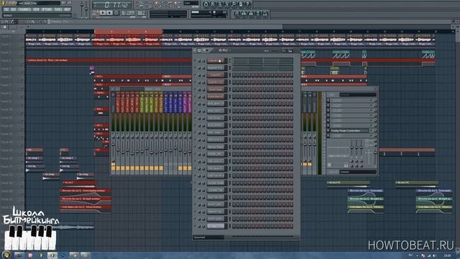
Task: Click the Record button in transport panel
Action: pyautogui.click(x=116, y=13)
